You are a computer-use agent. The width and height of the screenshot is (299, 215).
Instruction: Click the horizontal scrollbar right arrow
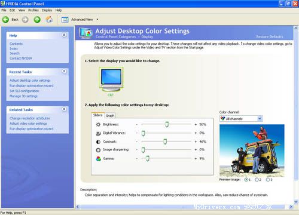[x=291, y=207]
